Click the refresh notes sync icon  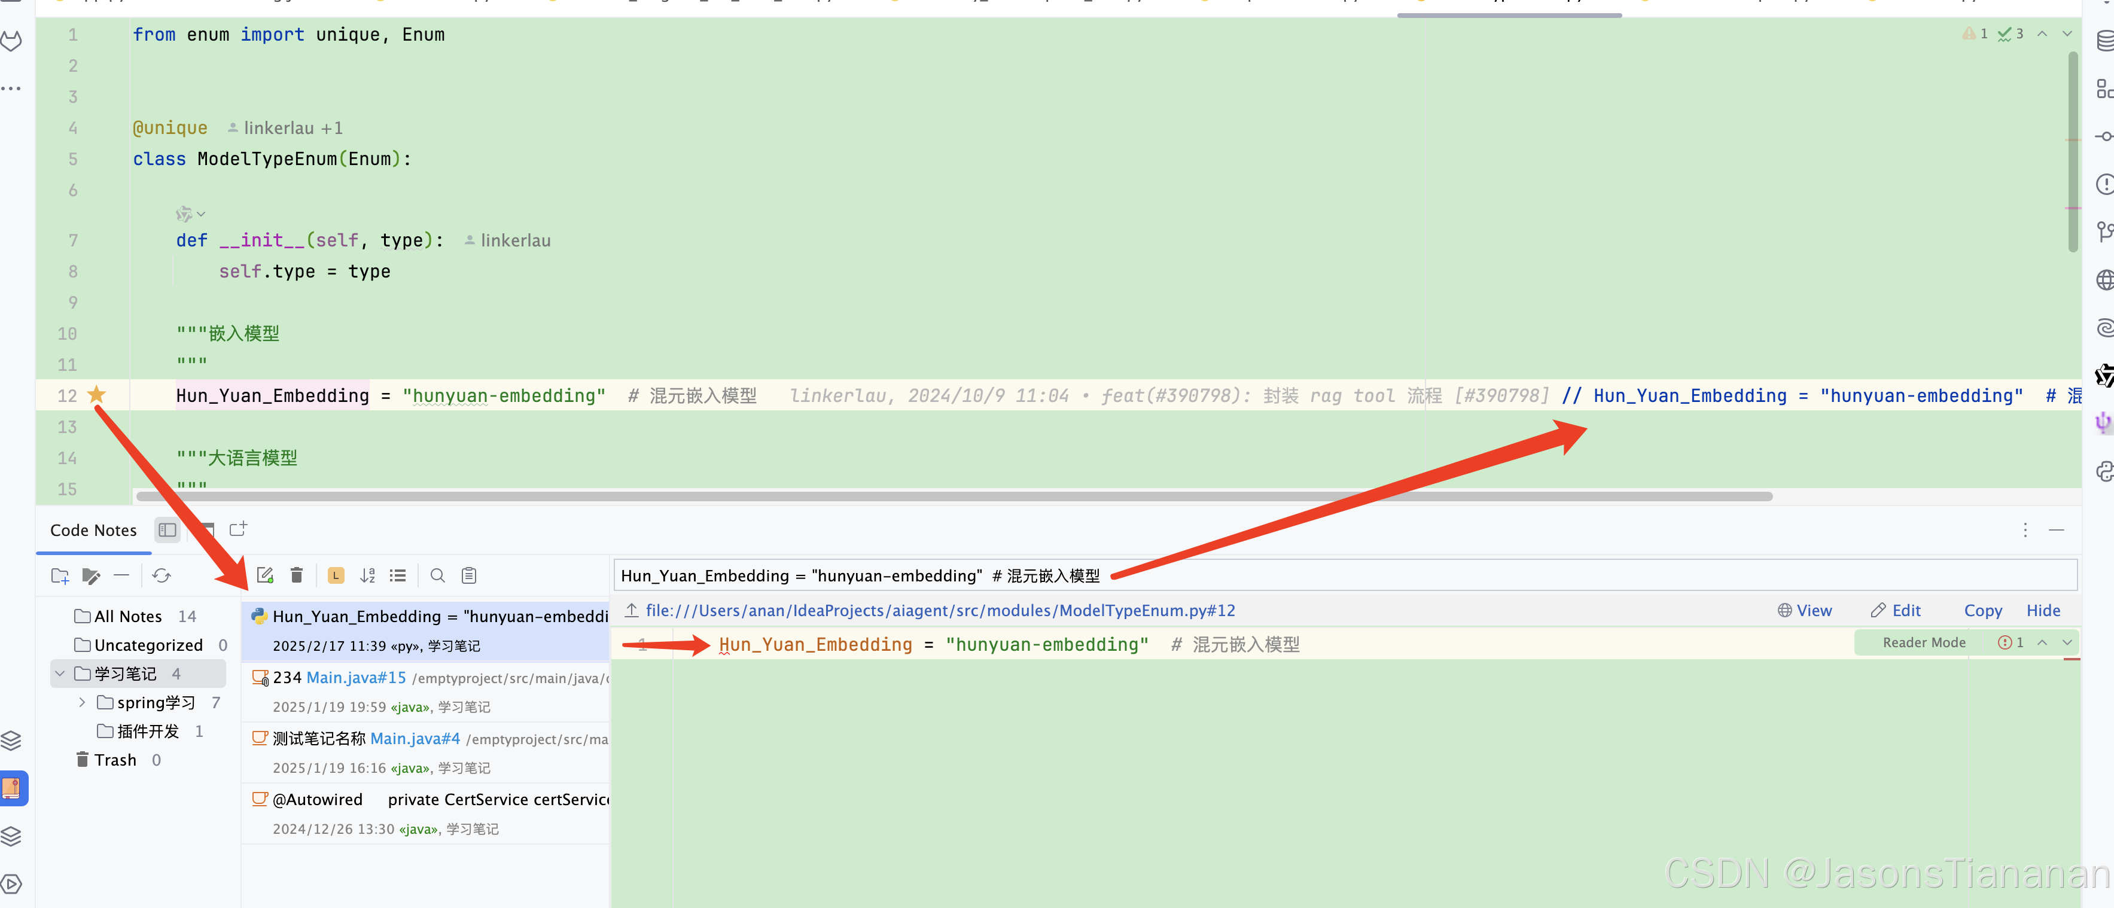[x=162, y=575]
